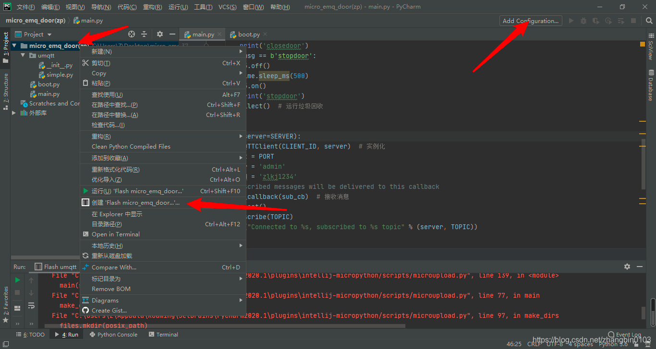Open the Database side panel
Viewport: 656px width, 349px height.
[651, 84]
